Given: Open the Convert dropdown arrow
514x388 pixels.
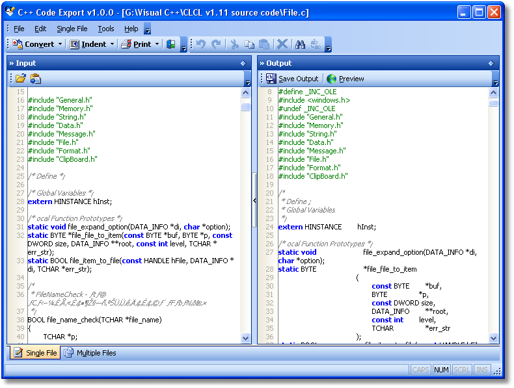Looking at the screenshot, I should tap(60, 44).
